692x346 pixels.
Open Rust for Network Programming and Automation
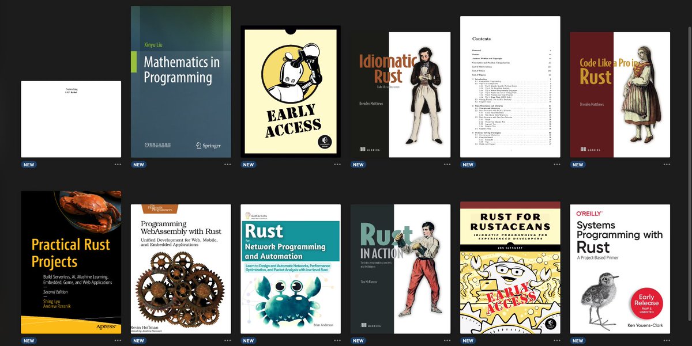[x=291, y=269]
